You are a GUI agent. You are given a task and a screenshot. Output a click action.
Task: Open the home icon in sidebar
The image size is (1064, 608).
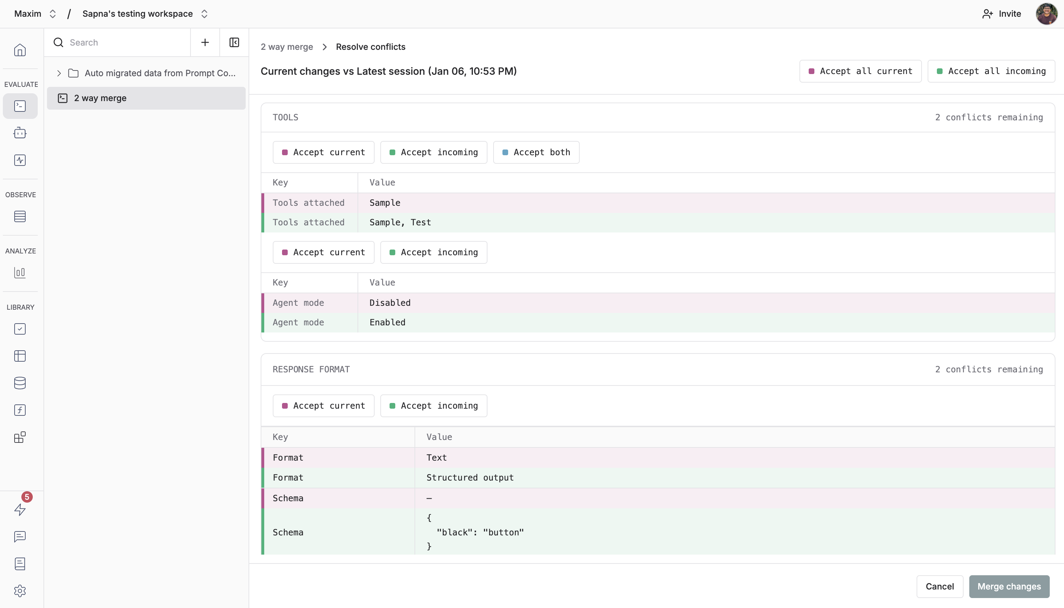click(20, 50)
